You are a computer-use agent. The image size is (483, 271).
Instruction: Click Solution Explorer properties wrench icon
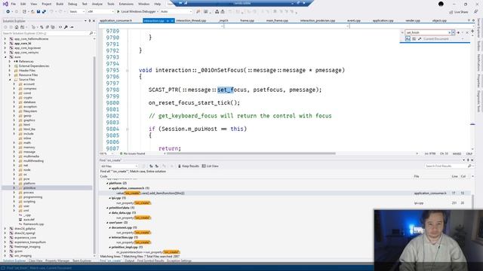click(66, 27)
